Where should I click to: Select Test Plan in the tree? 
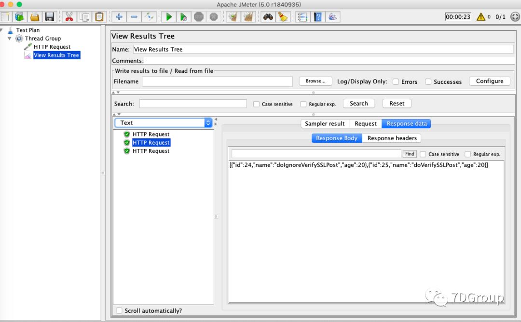pos(28,30)
